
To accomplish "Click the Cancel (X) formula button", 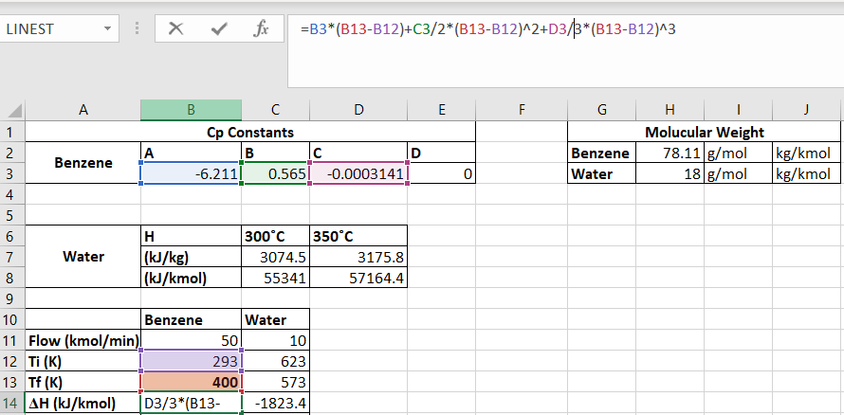I will click(x=175, y=28).
